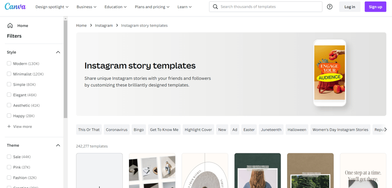Click the Home house icon in sidebar
This screenshot has height=188, width=392.
10,26
